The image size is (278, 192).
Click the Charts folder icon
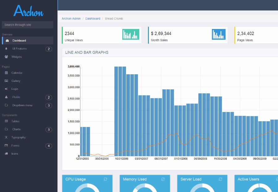click(x=6, y=129)
